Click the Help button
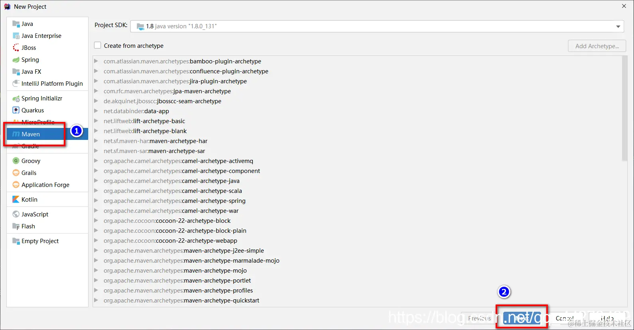The image size is (634, 330). [607, 318]
